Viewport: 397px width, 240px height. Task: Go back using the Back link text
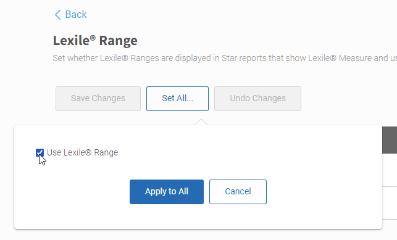(76, 14)
